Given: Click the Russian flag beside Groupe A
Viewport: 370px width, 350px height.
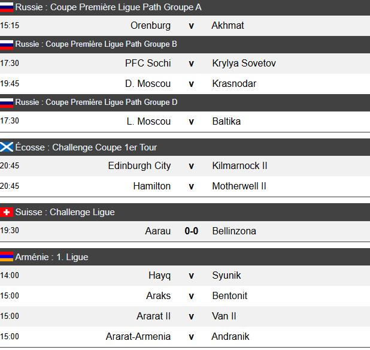Looking at the screenshot, I should coord(7,7).
